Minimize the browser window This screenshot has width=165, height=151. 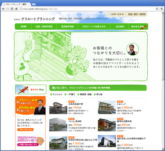pyautogui.click(x=152, y=1)
